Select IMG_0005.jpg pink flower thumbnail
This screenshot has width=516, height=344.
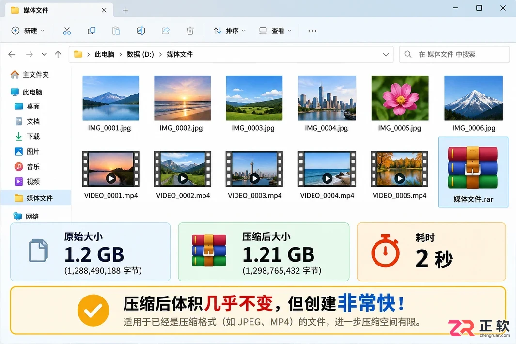point(400,98)
